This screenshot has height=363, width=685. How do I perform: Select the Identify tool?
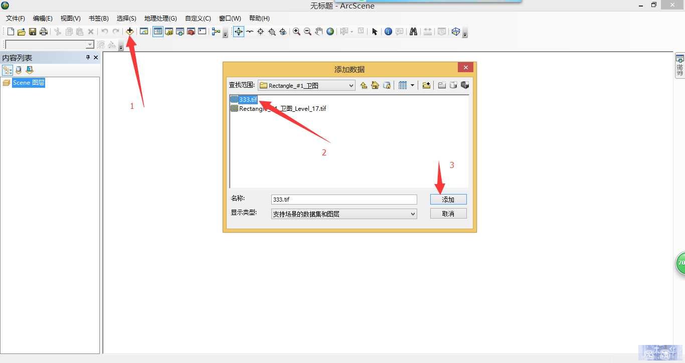pos(388,32)
